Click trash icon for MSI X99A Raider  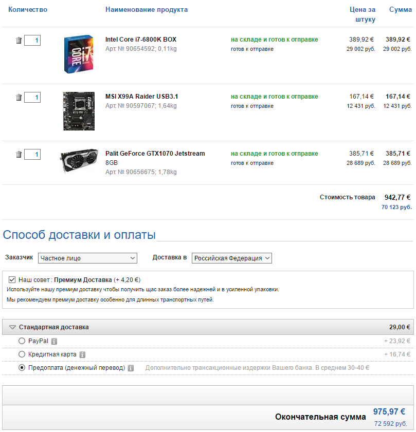(19, 97)
